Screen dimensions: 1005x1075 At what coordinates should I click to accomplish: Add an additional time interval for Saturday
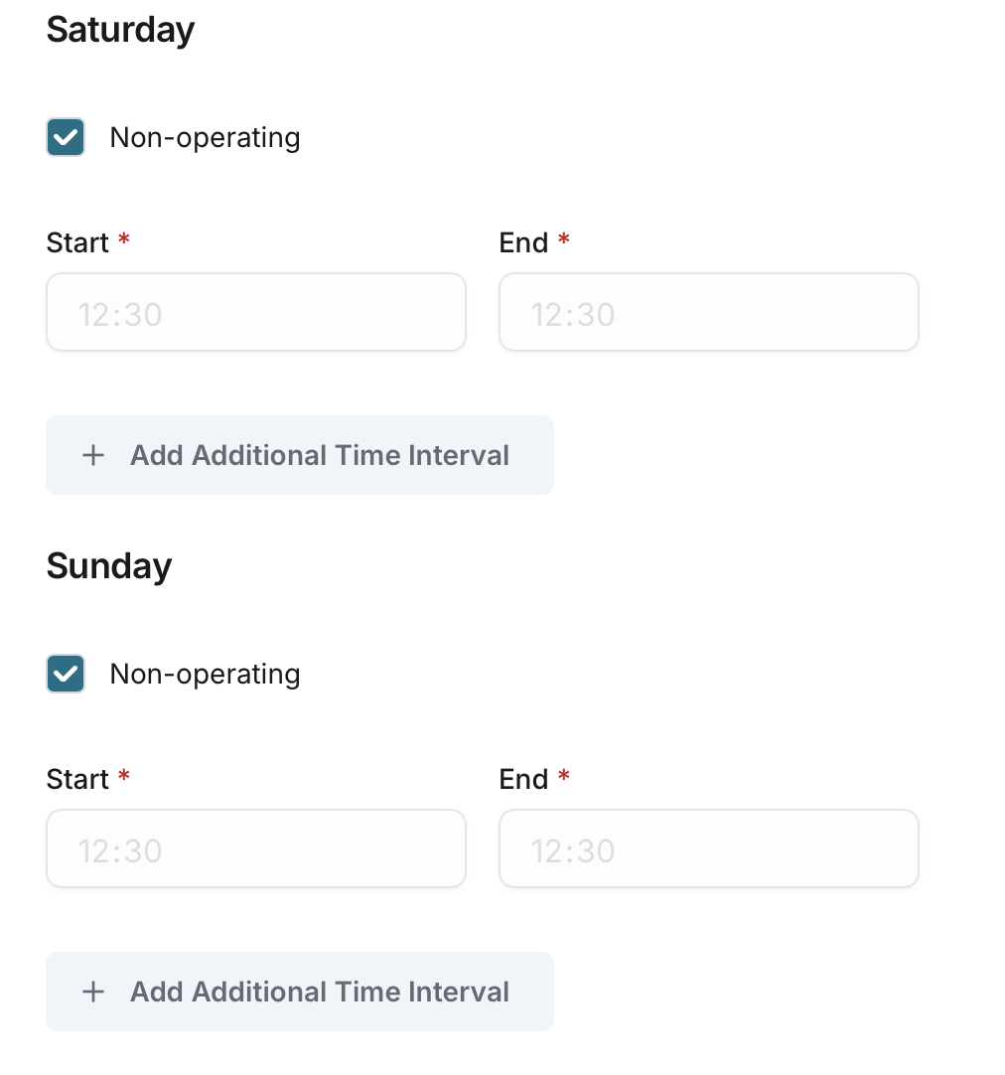(x=300, y=455)
